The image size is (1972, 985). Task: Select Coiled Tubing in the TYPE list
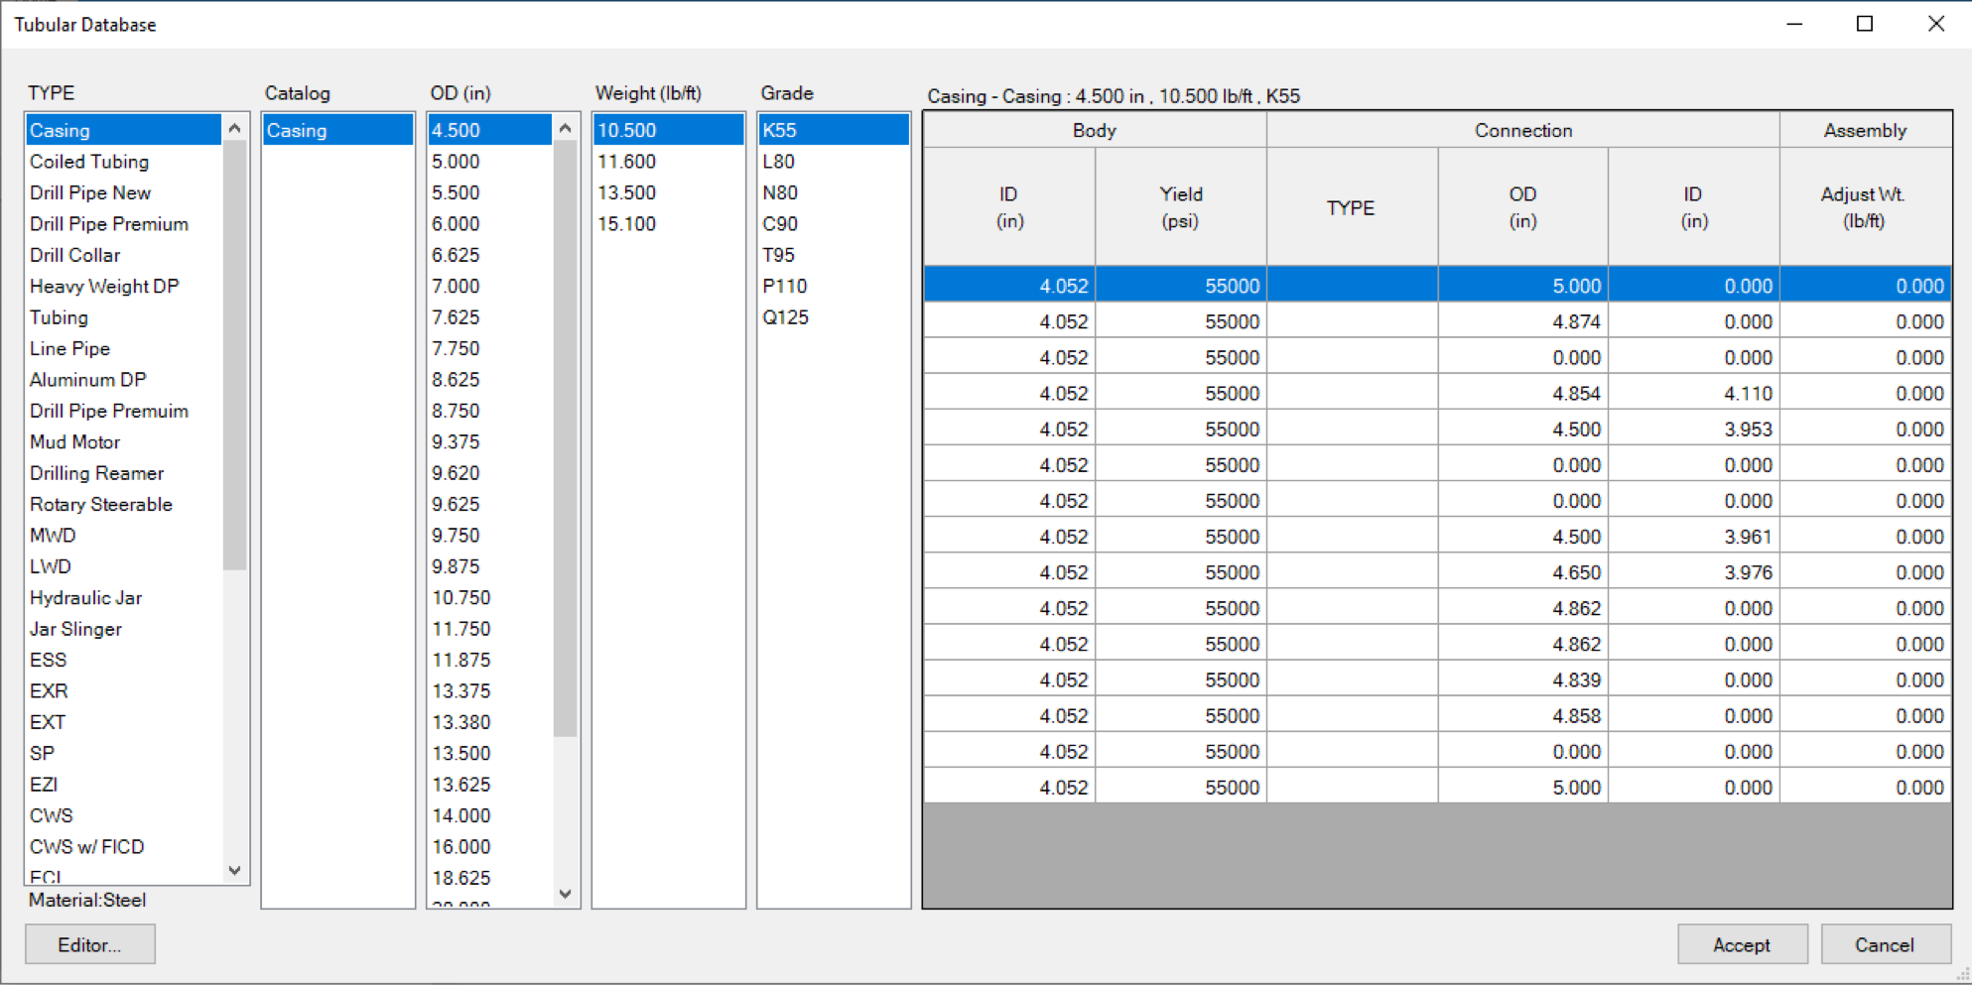(x=89, y=162)
